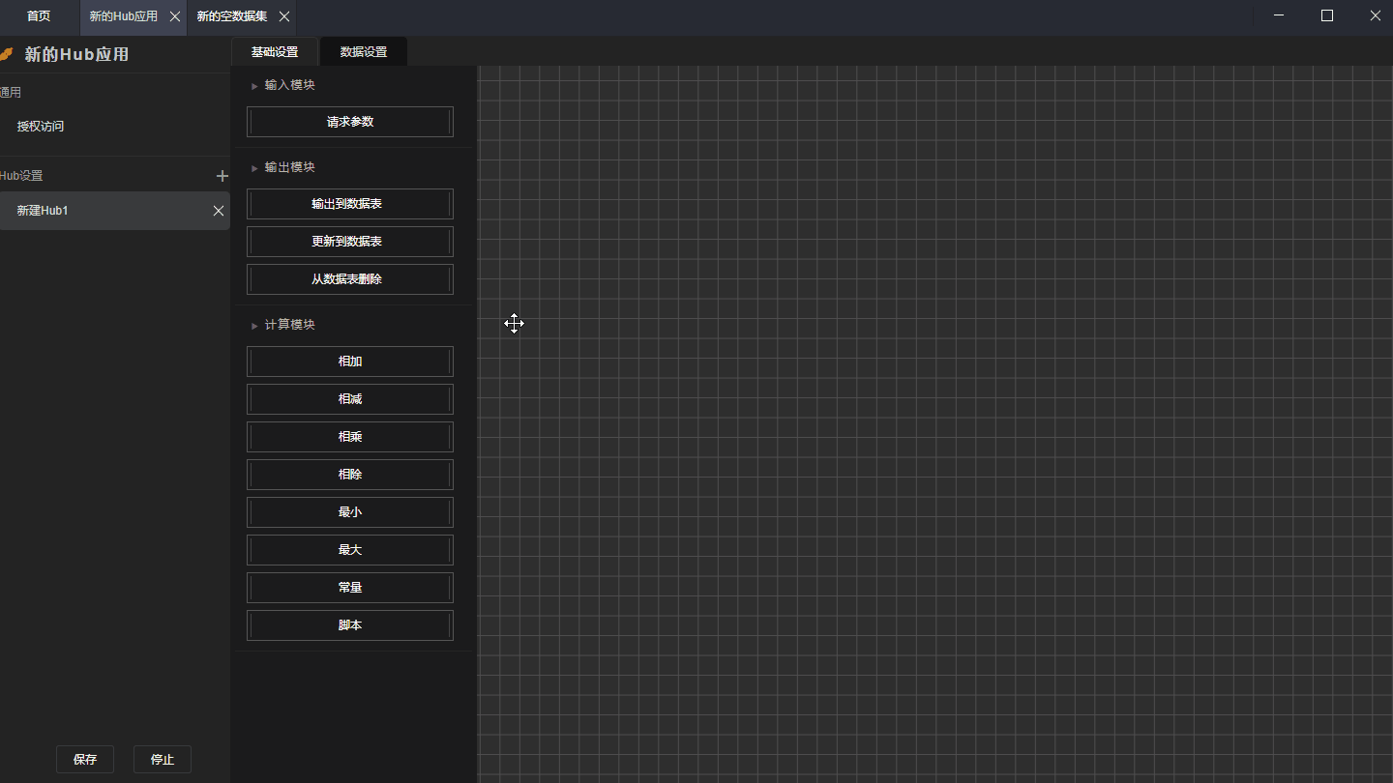
Task: Open the 首页 tab
Action: pos(39,16)
